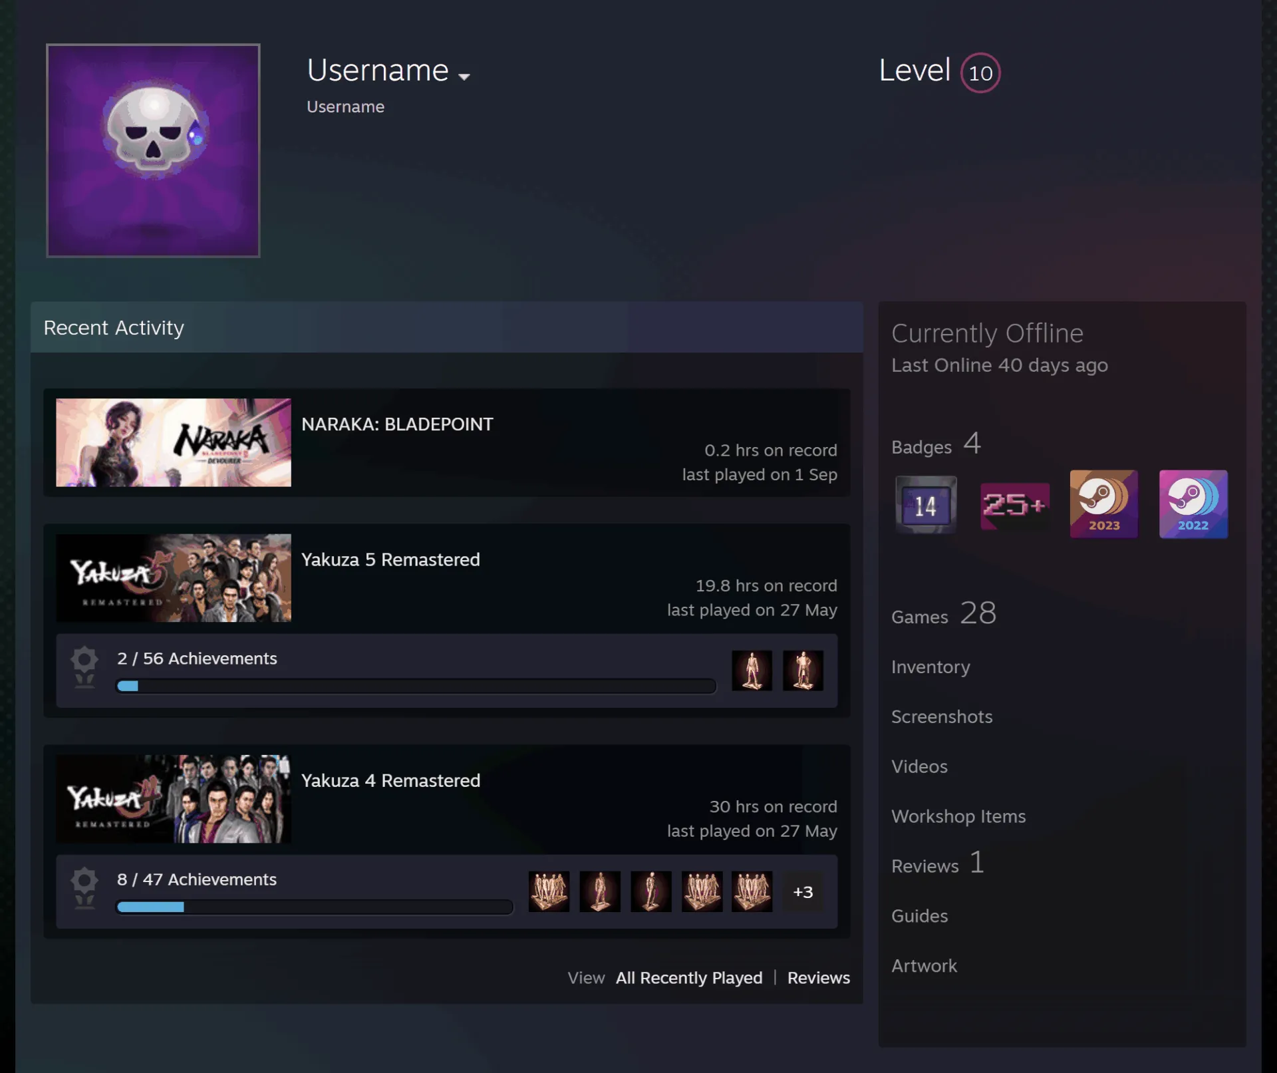Click the second Yakuza 5 achievement icon
1277x1073 pixels.
click(x=803, y=671)
